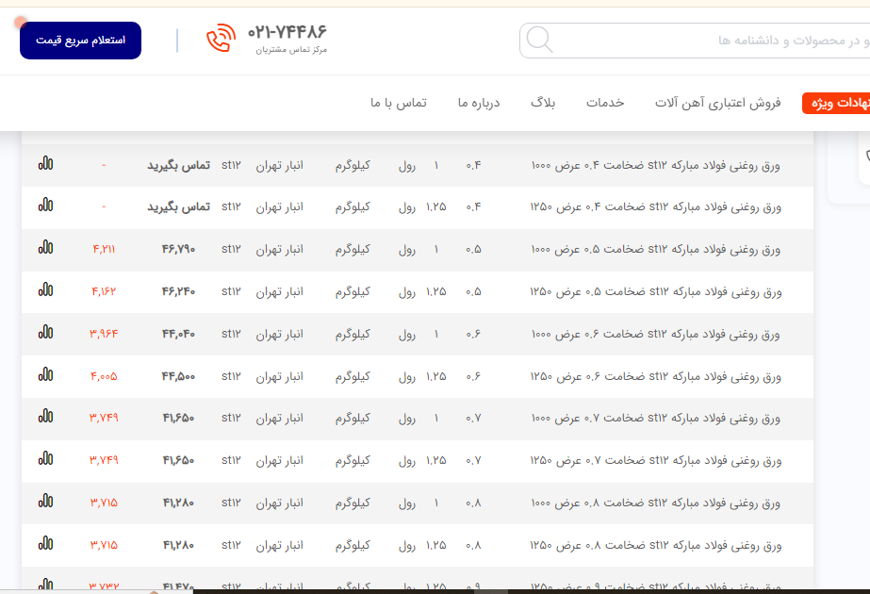
Task: Click تماس بگیرید for 0.4 thickness 1000 width
Action: [x=178, y=165]
